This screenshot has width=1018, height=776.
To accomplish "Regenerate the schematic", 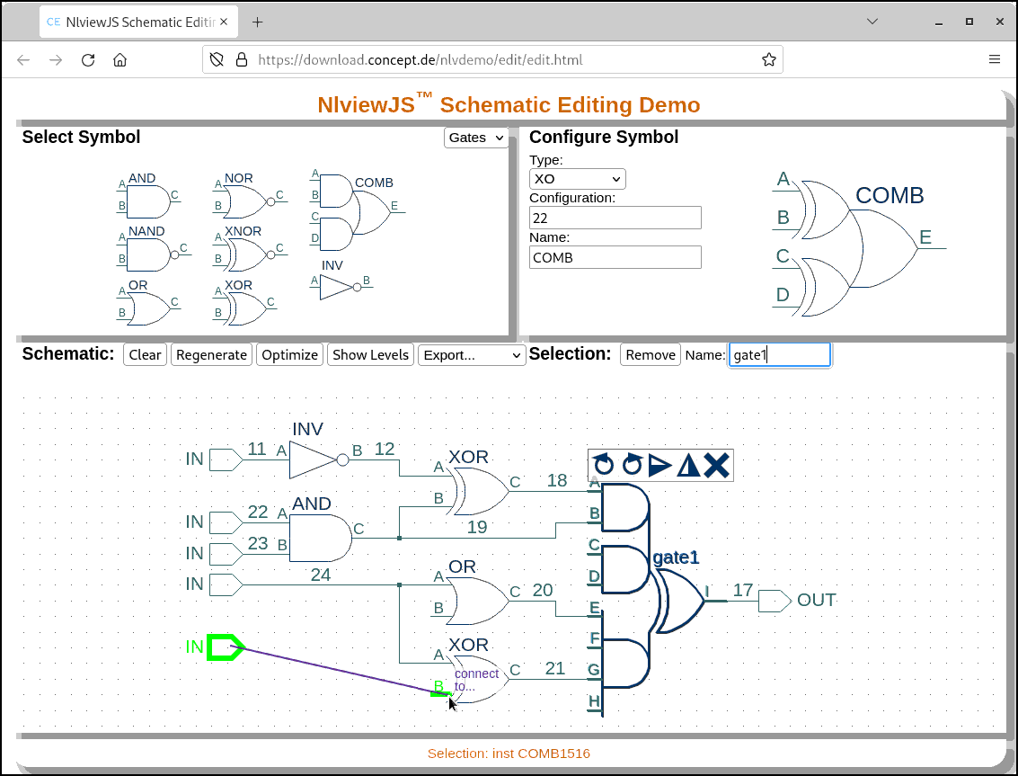I will point(211,354).
